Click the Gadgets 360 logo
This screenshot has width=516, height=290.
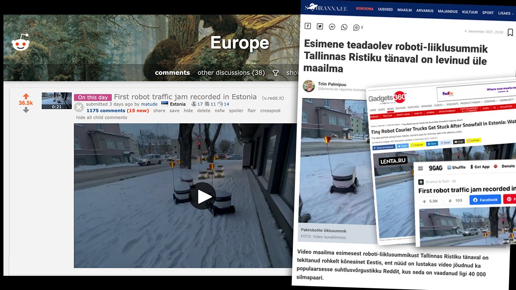(387, 98)
